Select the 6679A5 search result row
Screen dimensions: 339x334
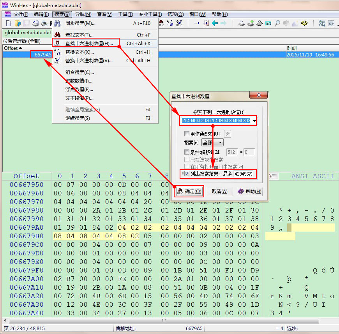pyautogui.click(x=43, y=55)
